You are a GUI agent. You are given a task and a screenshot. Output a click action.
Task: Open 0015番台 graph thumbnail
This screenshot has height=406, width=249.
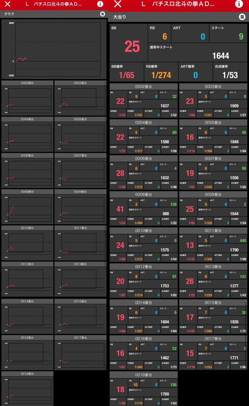(x=80, y=318)
